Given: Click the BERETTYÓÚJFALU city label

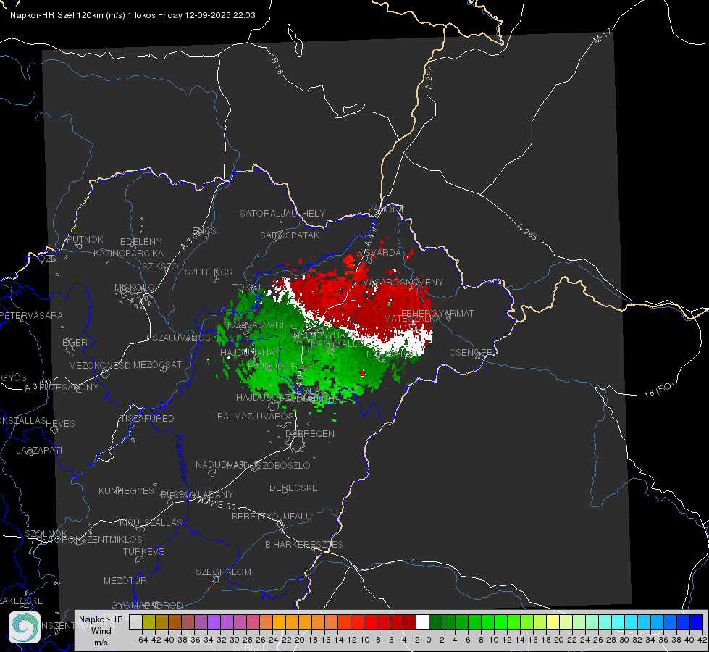Looking at the screenshot, I should click(272, 517).
